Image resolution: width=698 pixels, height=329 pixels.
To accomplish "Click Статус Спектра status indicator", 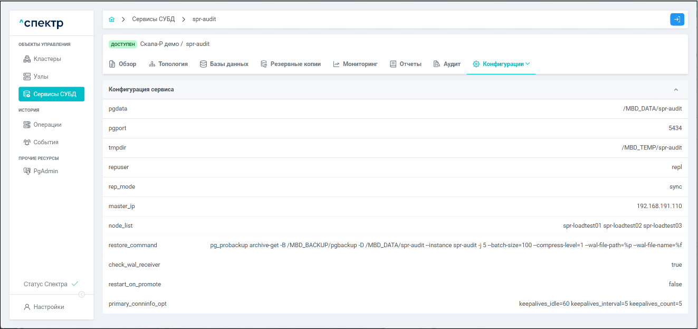I will point(51,284).
